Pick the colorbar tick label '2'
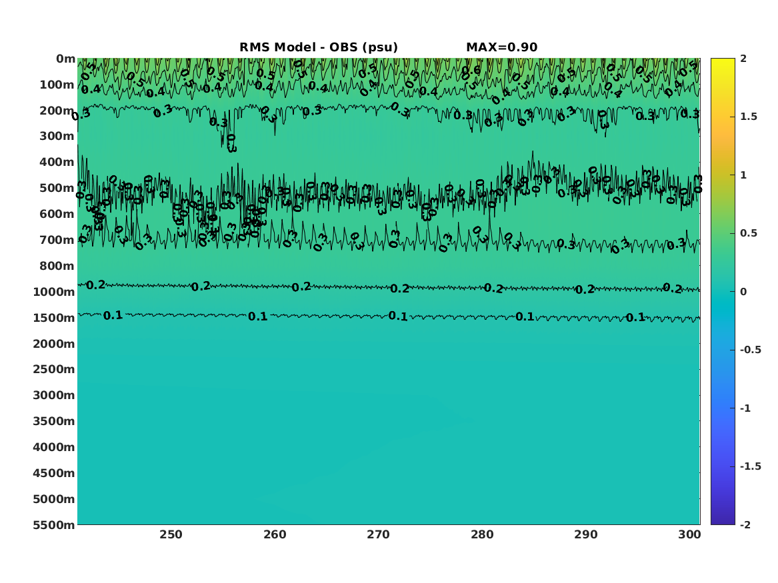The width and height of the screenshot is (778, 583). 743,59
